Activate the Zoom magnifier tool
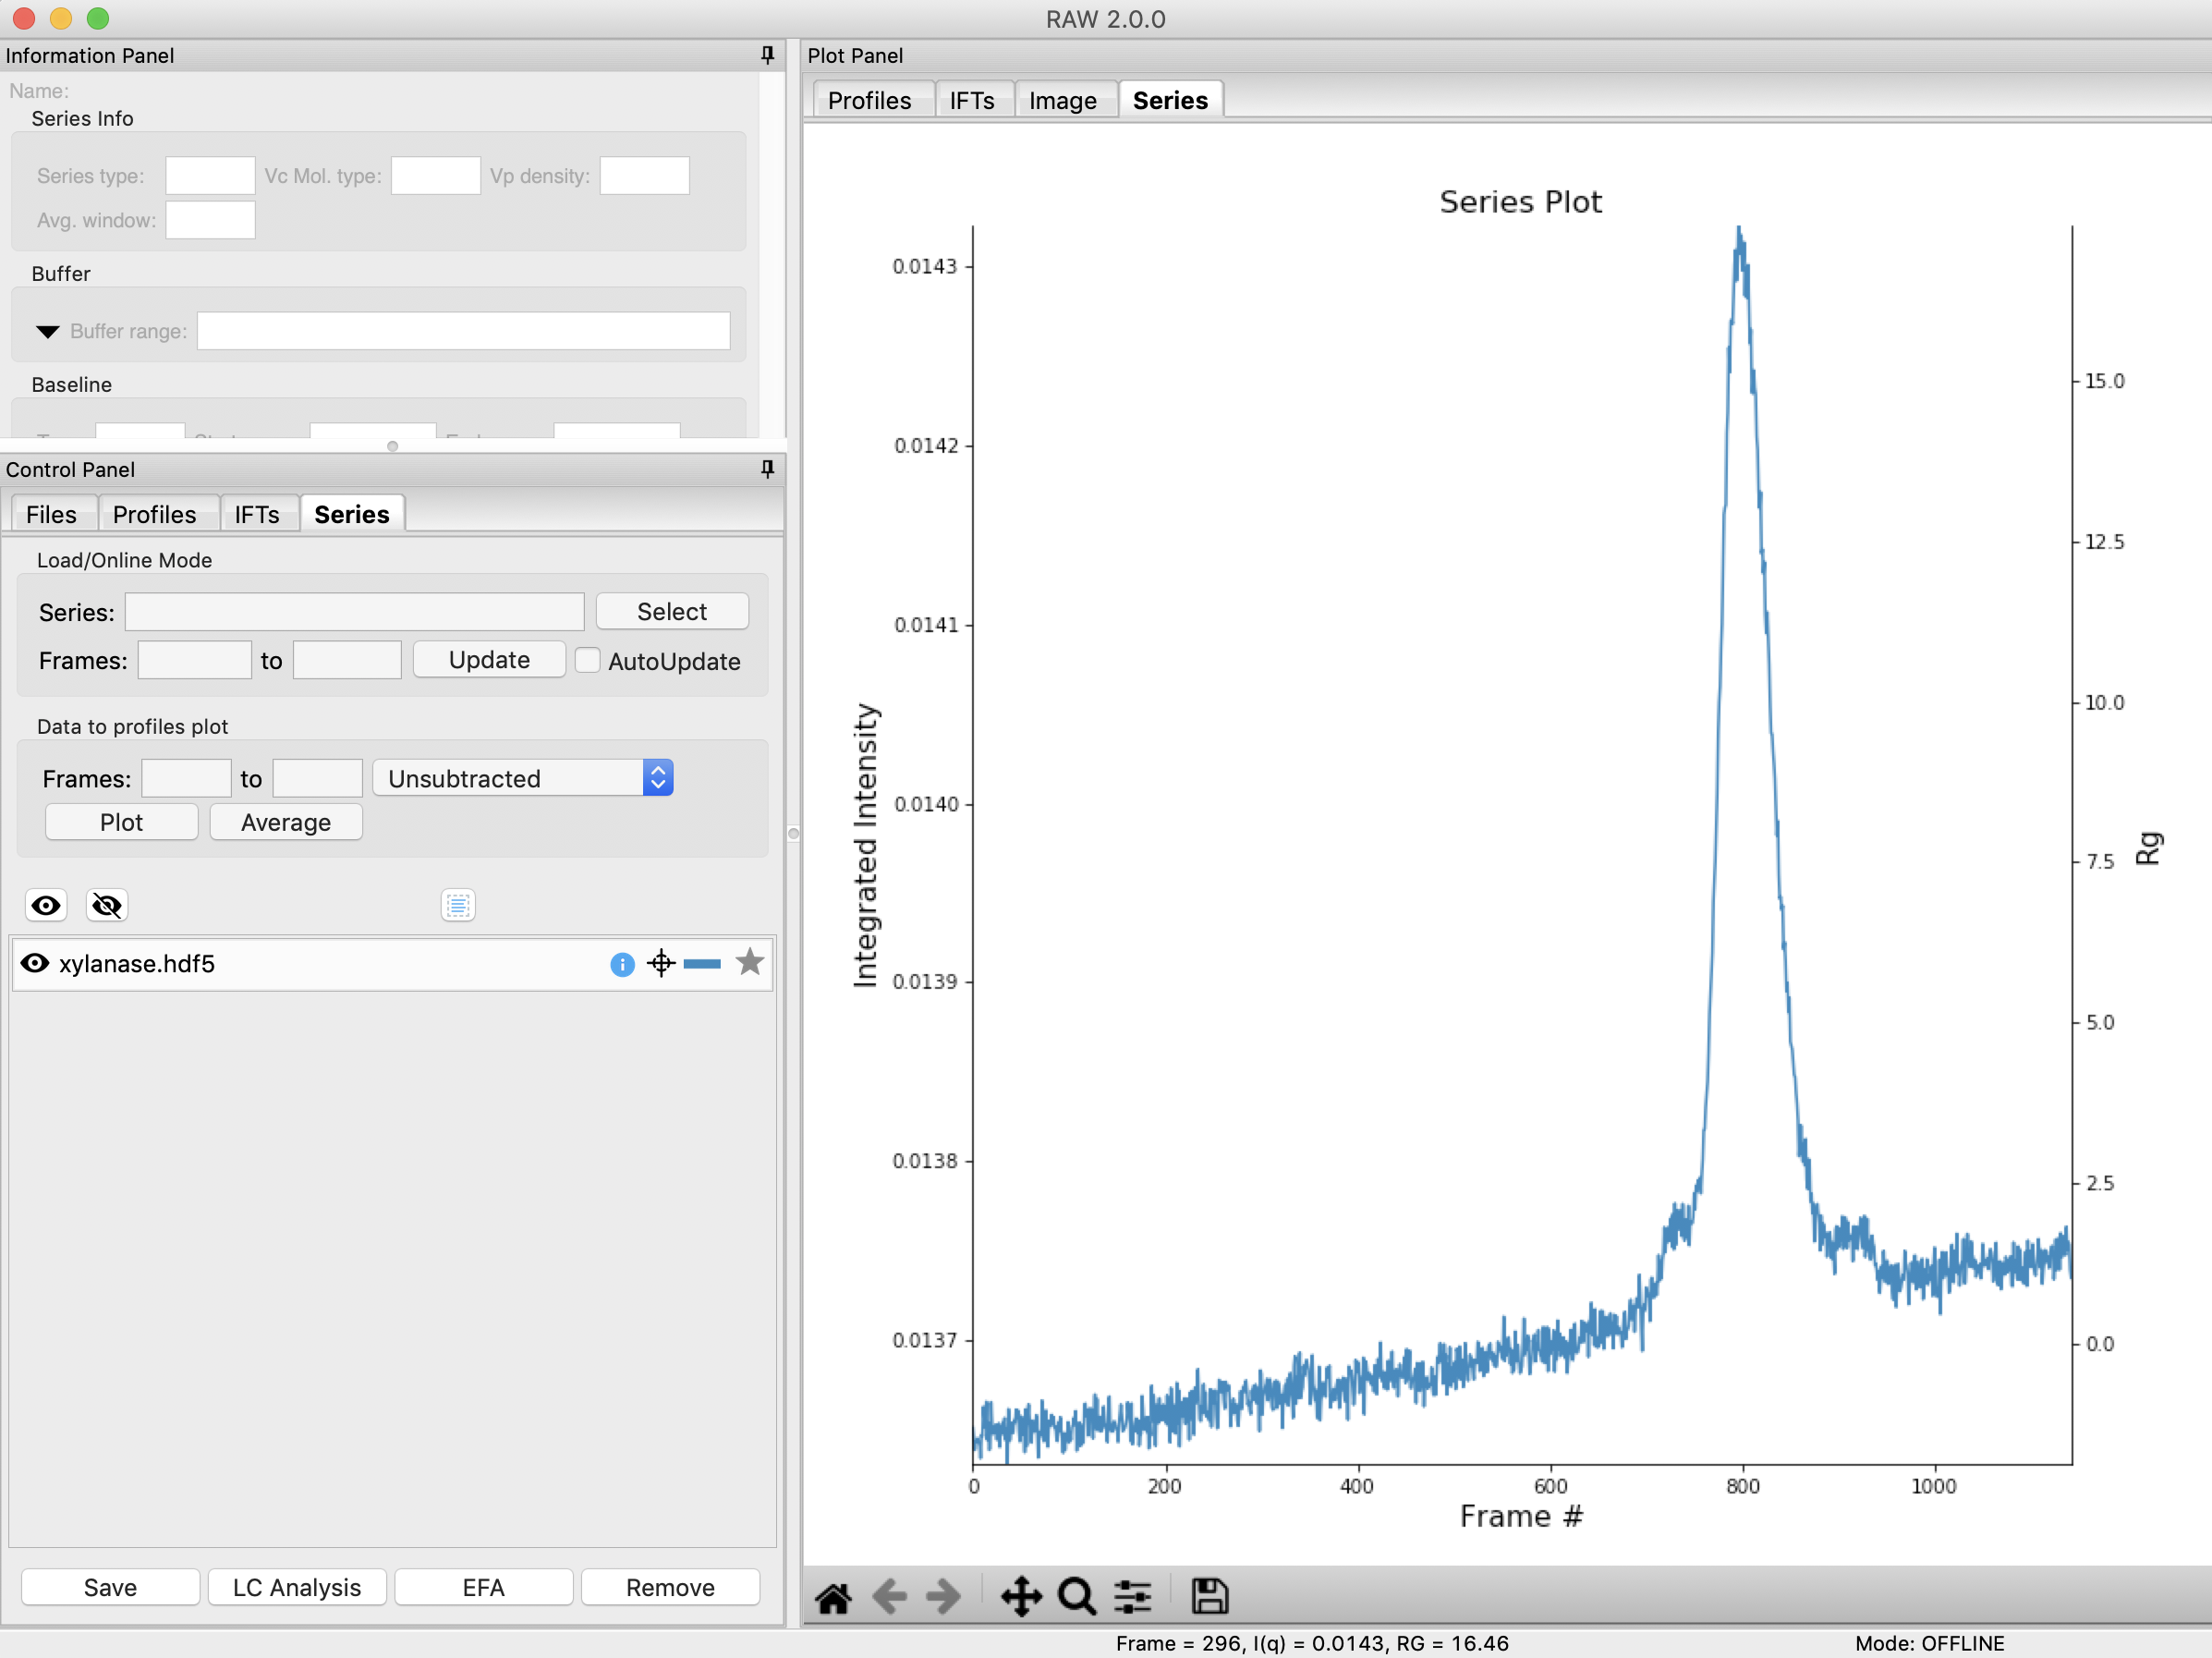 point(1076,1597)
